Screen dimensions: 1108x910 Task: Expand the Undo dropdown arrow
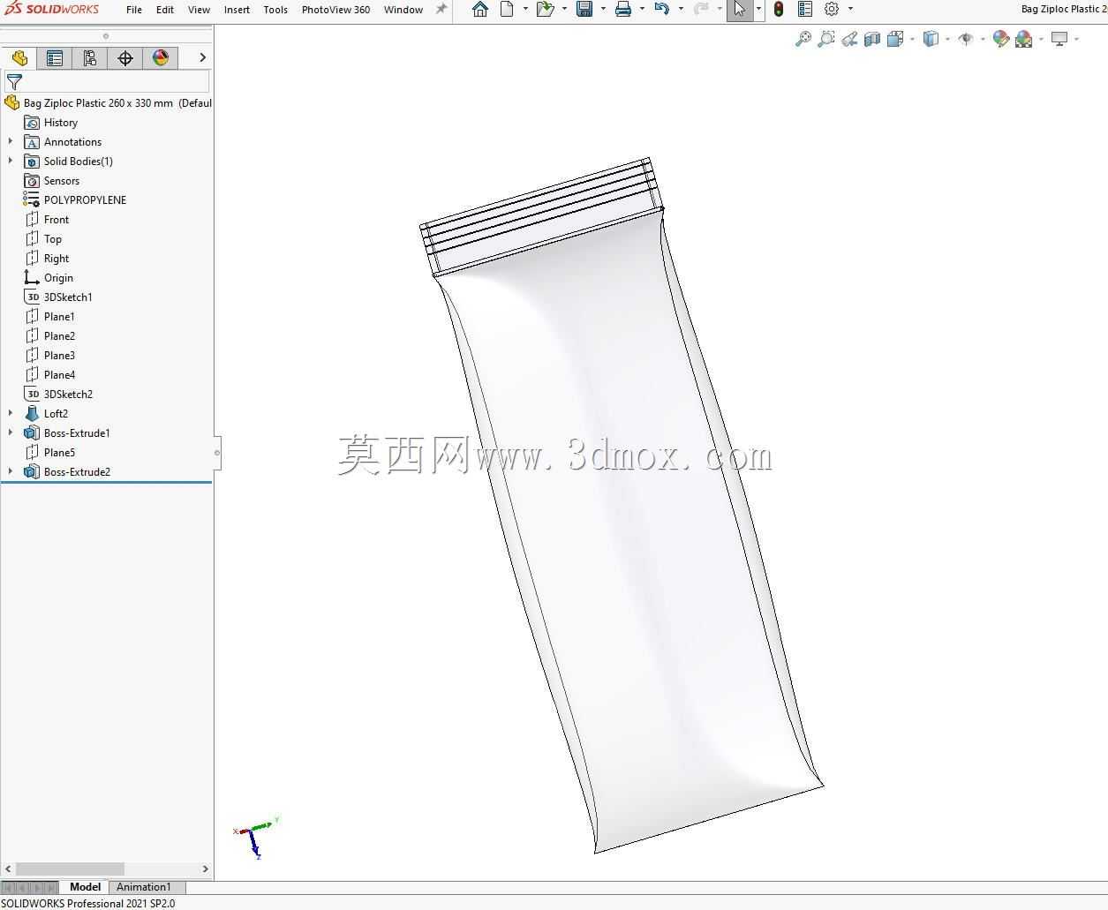click(681, 9)
